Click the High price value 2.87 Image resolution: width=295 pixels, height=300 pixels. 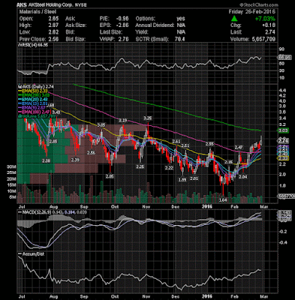tap(53, 25)
